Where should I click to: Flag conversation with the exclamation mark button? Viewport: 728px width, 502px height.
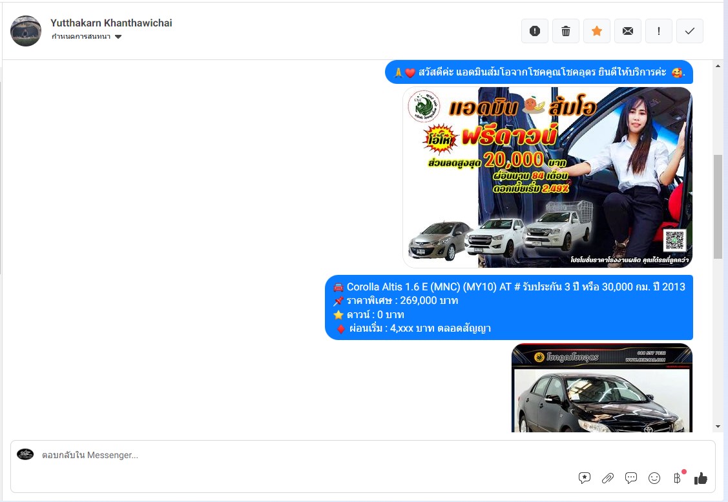tap(659, 31)
